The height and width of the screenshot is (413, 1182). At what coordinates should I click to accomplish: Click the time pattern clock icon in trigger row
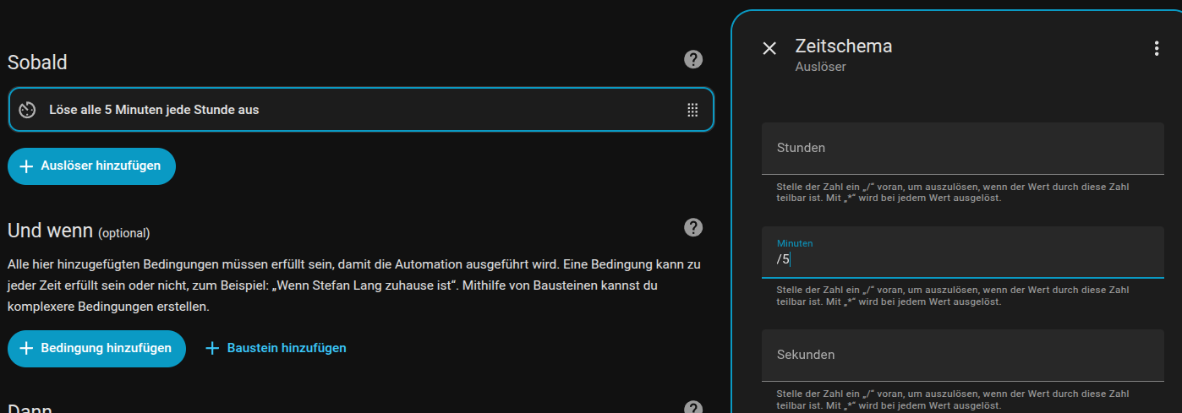pyautogui.click(x=27, y=110)
